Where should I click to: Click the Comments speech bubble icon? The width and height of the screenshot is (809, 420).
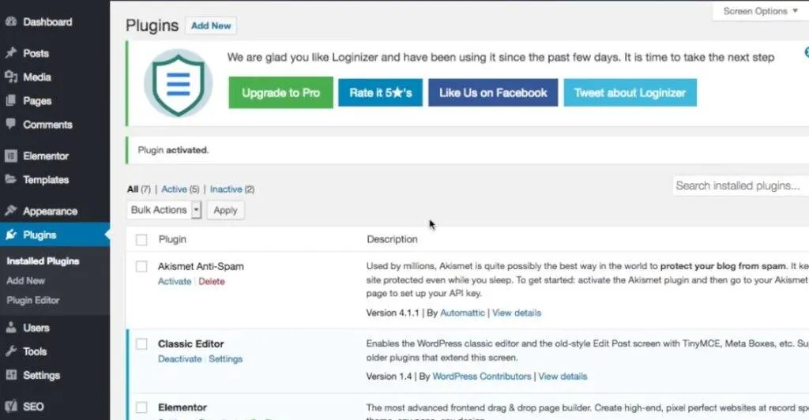coord(11,124)
